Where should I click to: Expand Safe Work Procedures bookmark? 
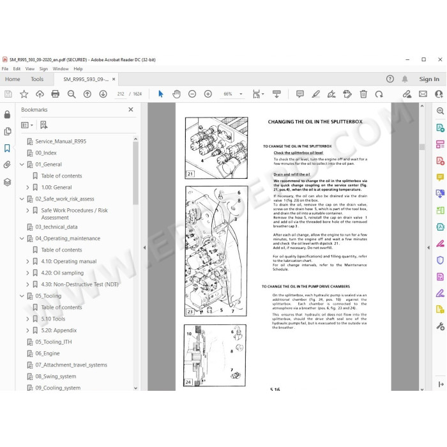click(27, 210)
